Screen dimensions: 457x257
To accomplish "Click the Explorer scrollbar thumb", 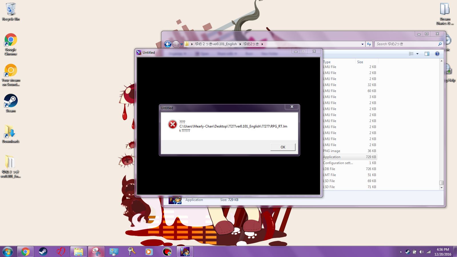I will 441,183.
